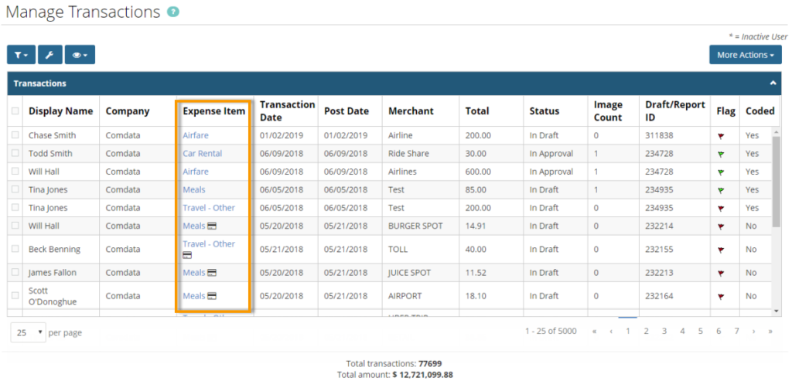
Task: Click the wrench settings button
Action: [x=49, y=55]
